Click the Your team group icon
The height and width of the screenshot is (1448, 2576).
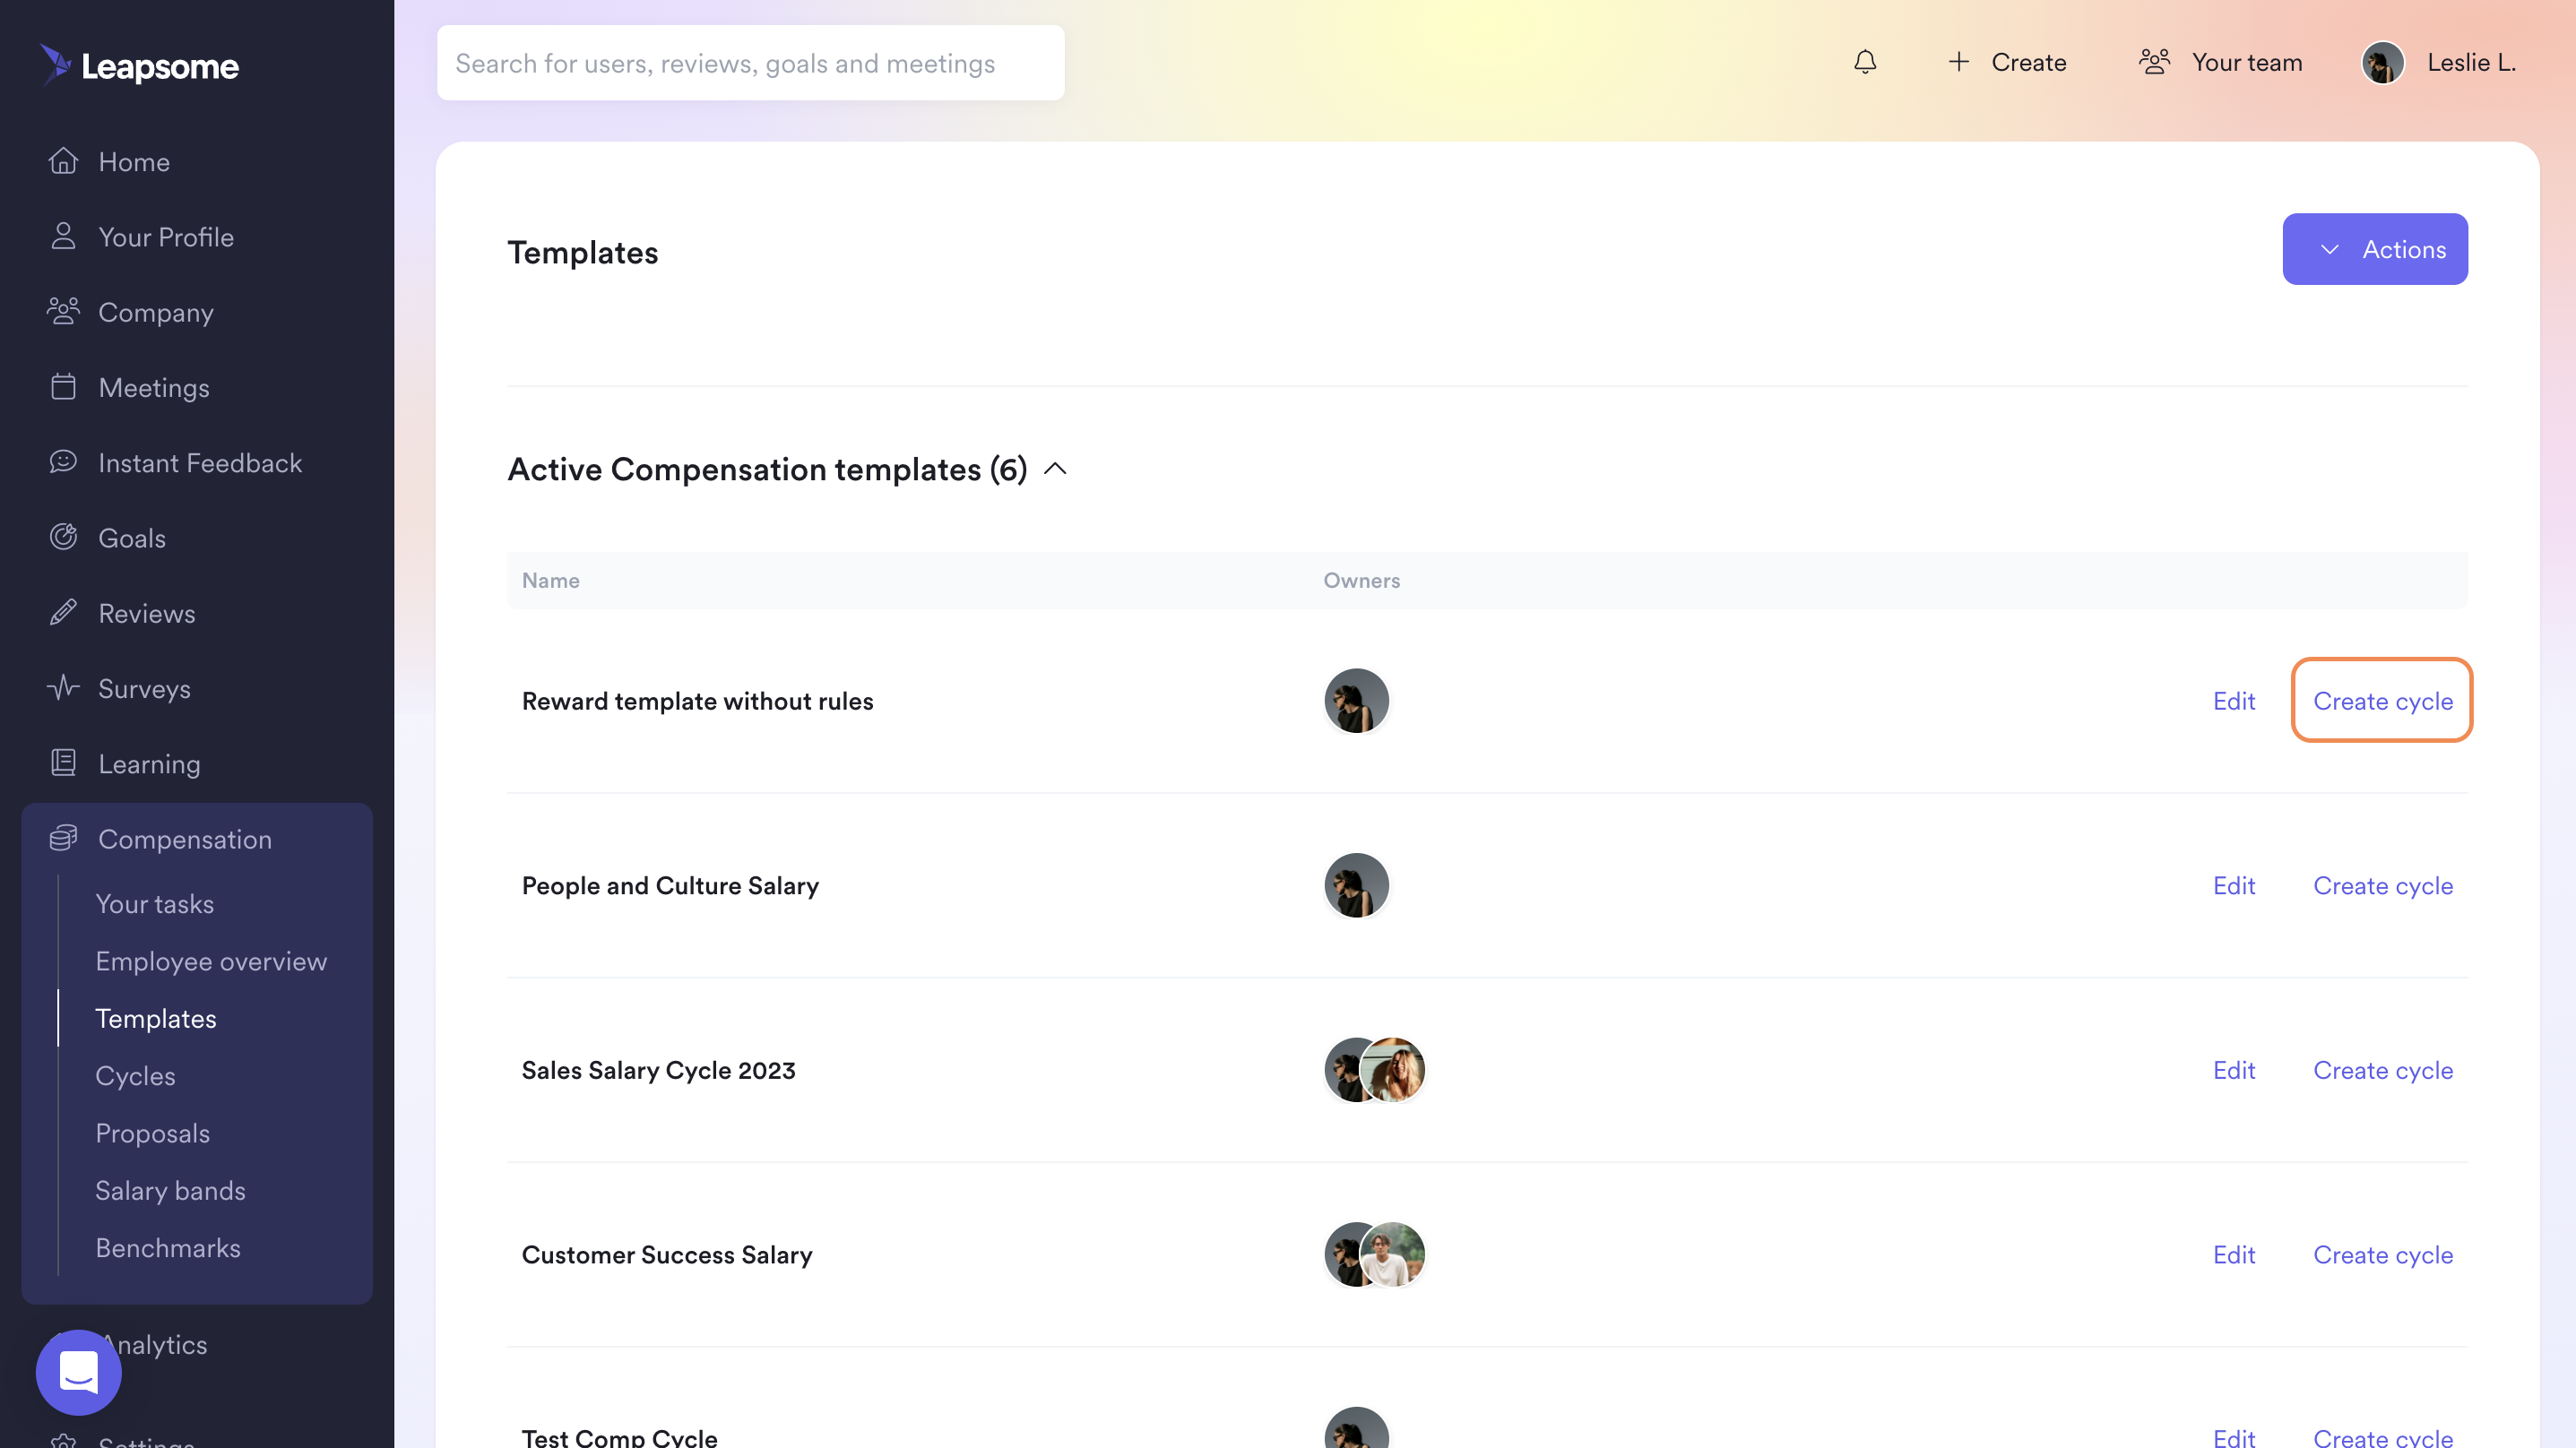click(2155, 62)
